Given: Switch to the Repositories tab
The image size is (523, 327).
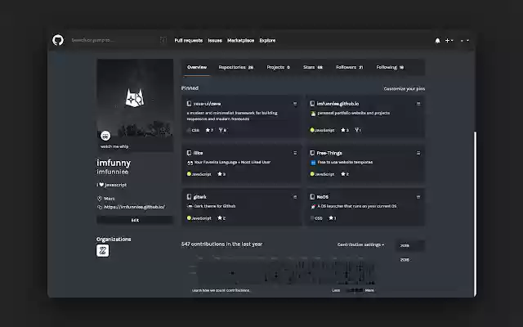Looking at the screenshot, I should tap(236, 67).
